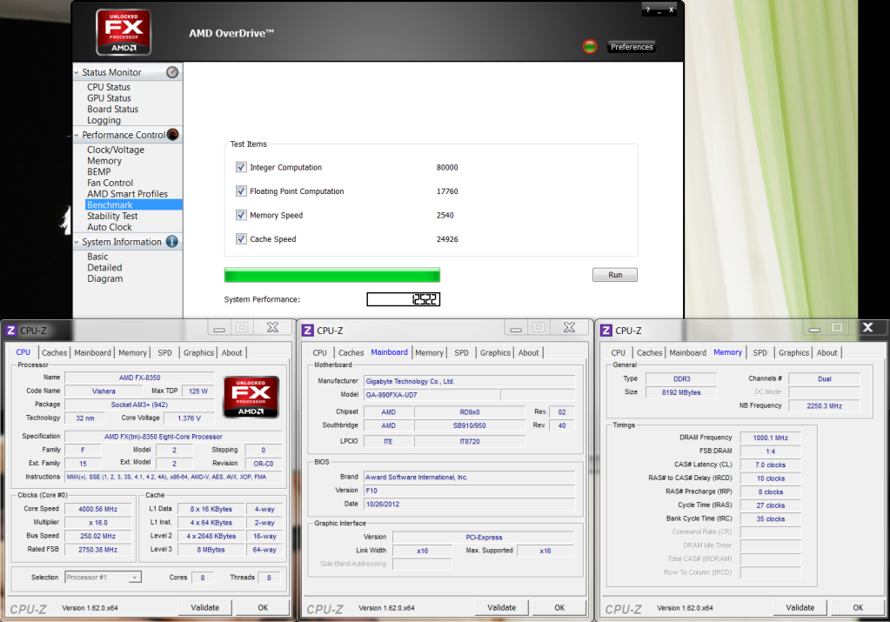Collapse the Performance Control section

coord(77,135)
